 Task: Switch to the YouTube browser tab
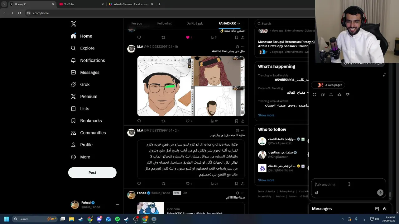tap(81, 4)
